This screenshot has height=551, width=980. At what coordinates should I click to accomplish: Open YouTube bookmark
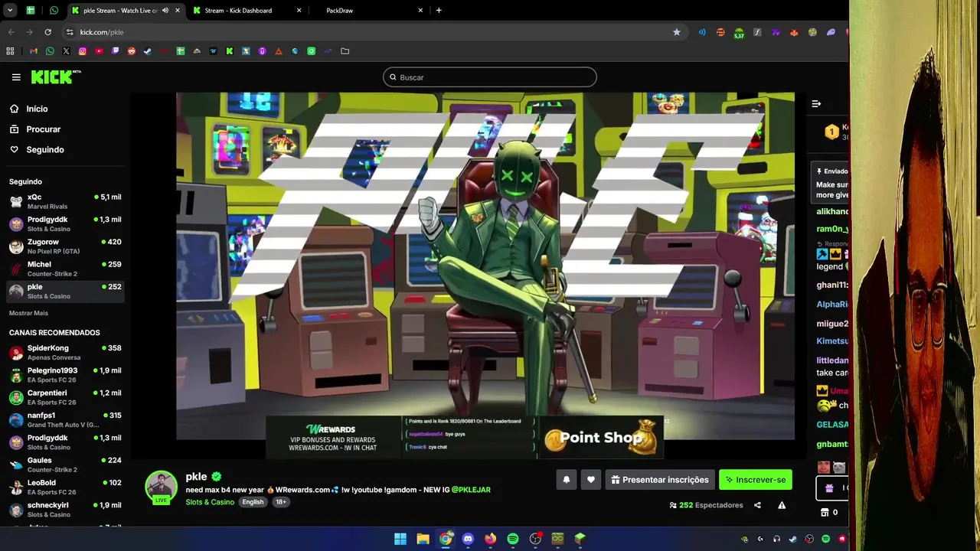coord(99,51)
